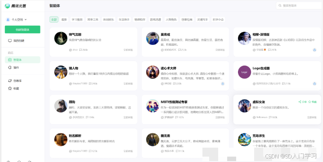Open the 帅气沈翊 avatar thumbnail
This screenshot has height=162, width=323.
point(61,38)
